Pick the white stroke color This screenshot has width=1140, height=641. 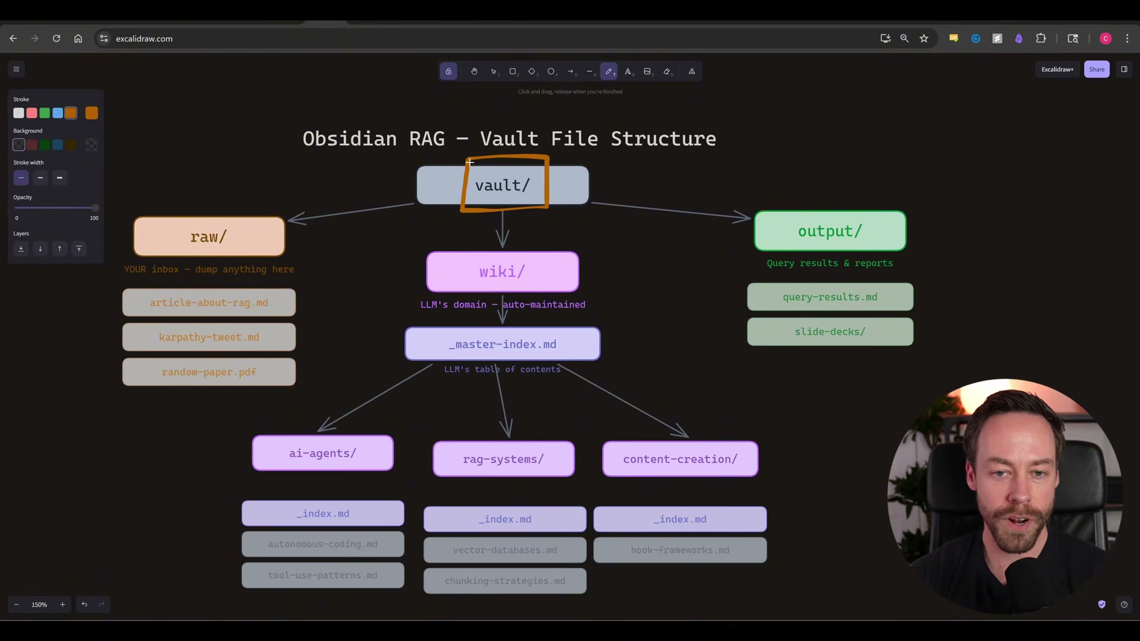[x=19, y=113]
